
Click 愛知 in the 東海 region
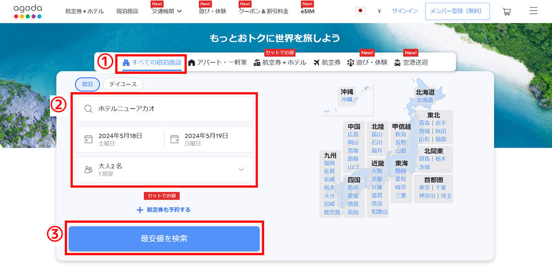tap(401, 179)
